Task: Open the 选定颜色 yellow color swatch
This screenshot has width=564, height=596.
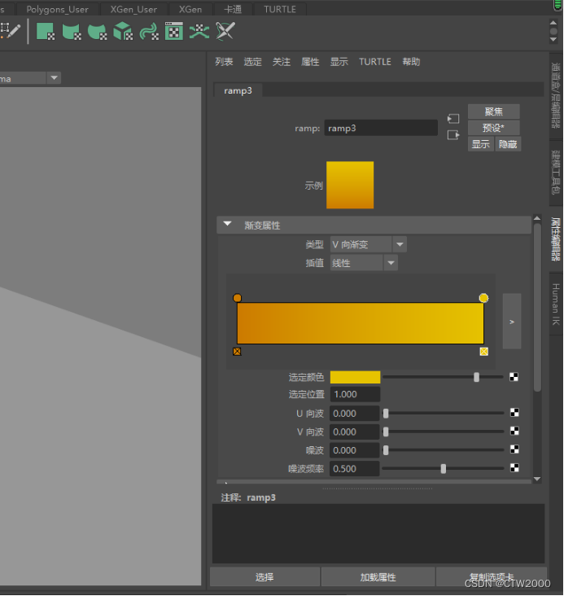Action: pyautogui.click(x=355, y=377)
